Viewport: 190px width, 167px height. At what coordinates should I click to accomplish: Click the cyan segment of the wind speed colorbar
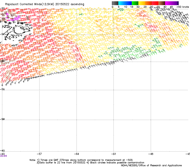coord(122,3)
